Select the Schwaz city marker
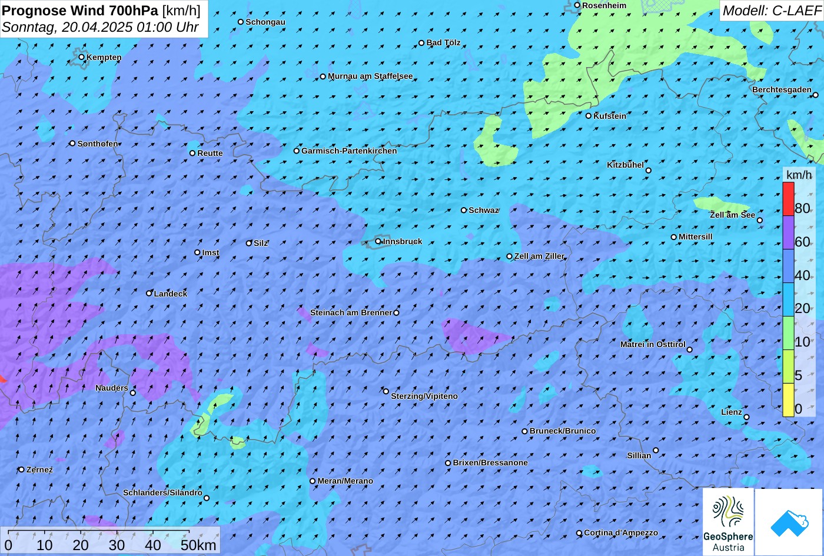 464,210
